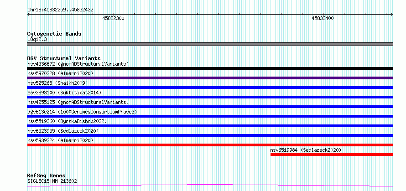
Task: Open gene label SIGLEC15|NM_213602
Action: click(x=52, y=181)
